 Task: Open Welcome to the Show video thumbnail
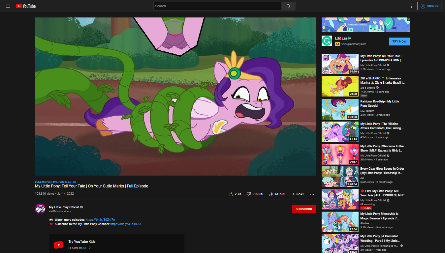340,154
